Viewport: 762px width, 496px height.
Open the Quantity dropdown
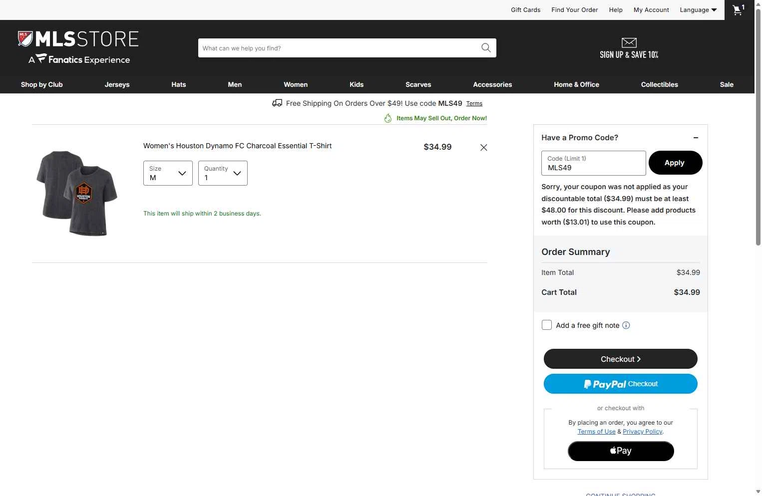tap(223, 173)
